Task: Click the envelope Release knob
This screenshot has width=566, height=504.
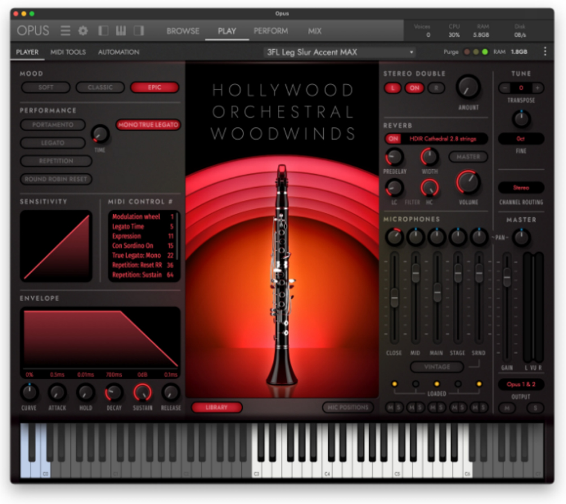Action: pyautogui.click(x=170, y=393)
